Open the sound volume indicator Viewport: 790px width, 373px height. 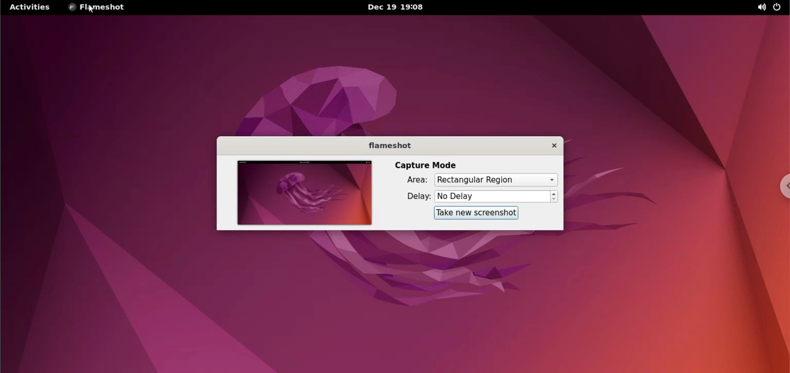click(x=762, y=7)
